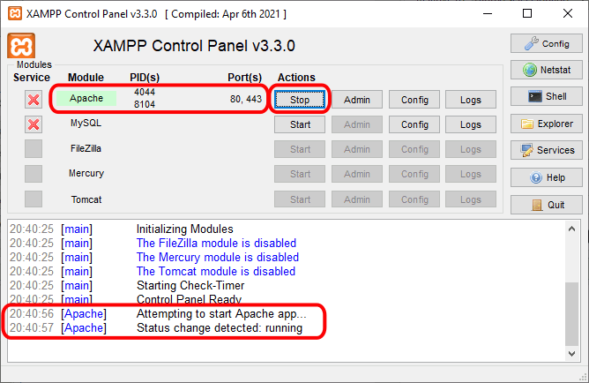Open MySQL Logs menu

pos(471,124)
